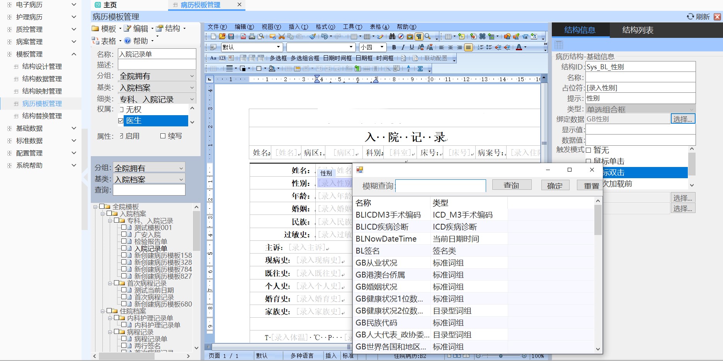Switch to the 主页 tab
Viewport: 723px width, 361px height.
[106, 5]
